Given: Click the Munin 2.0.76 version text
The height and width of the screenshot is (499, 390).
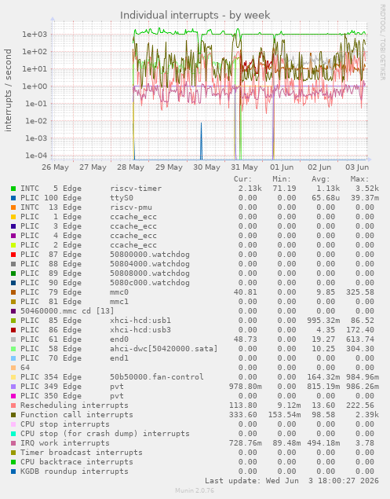Looking at the screenshot, I should coord(195,490).
